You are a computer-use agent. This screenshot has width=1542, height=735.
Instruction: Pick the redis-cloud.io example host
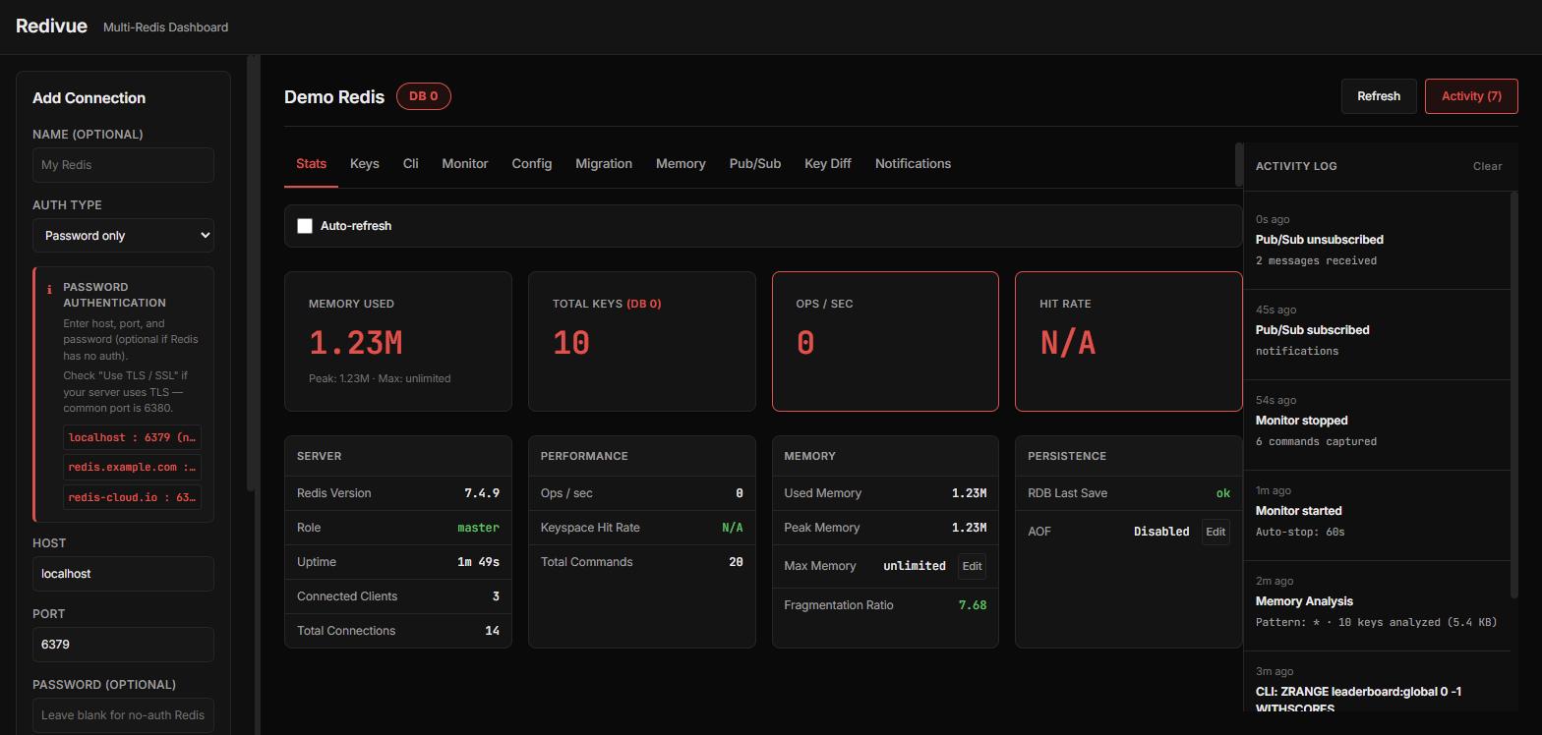coord(133,497)
